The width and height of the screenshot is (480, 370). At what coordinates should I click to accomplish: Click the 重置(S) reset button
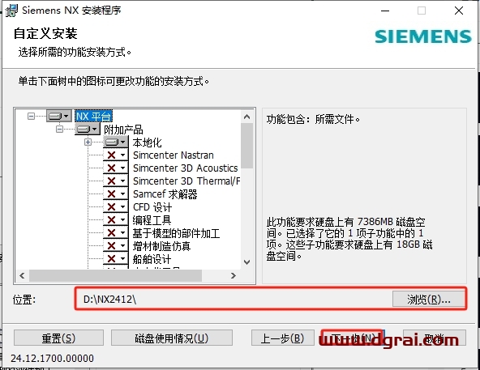tap(58, 338)
